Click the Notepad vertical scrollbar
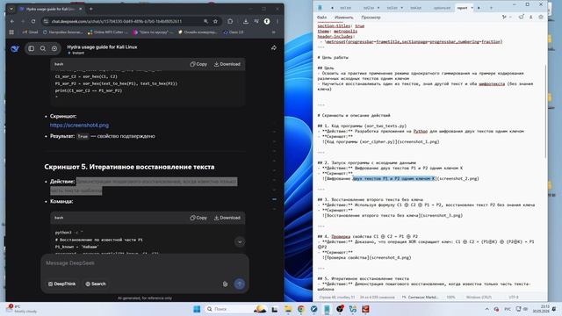The image size is (562, 316). pos(545,111)
